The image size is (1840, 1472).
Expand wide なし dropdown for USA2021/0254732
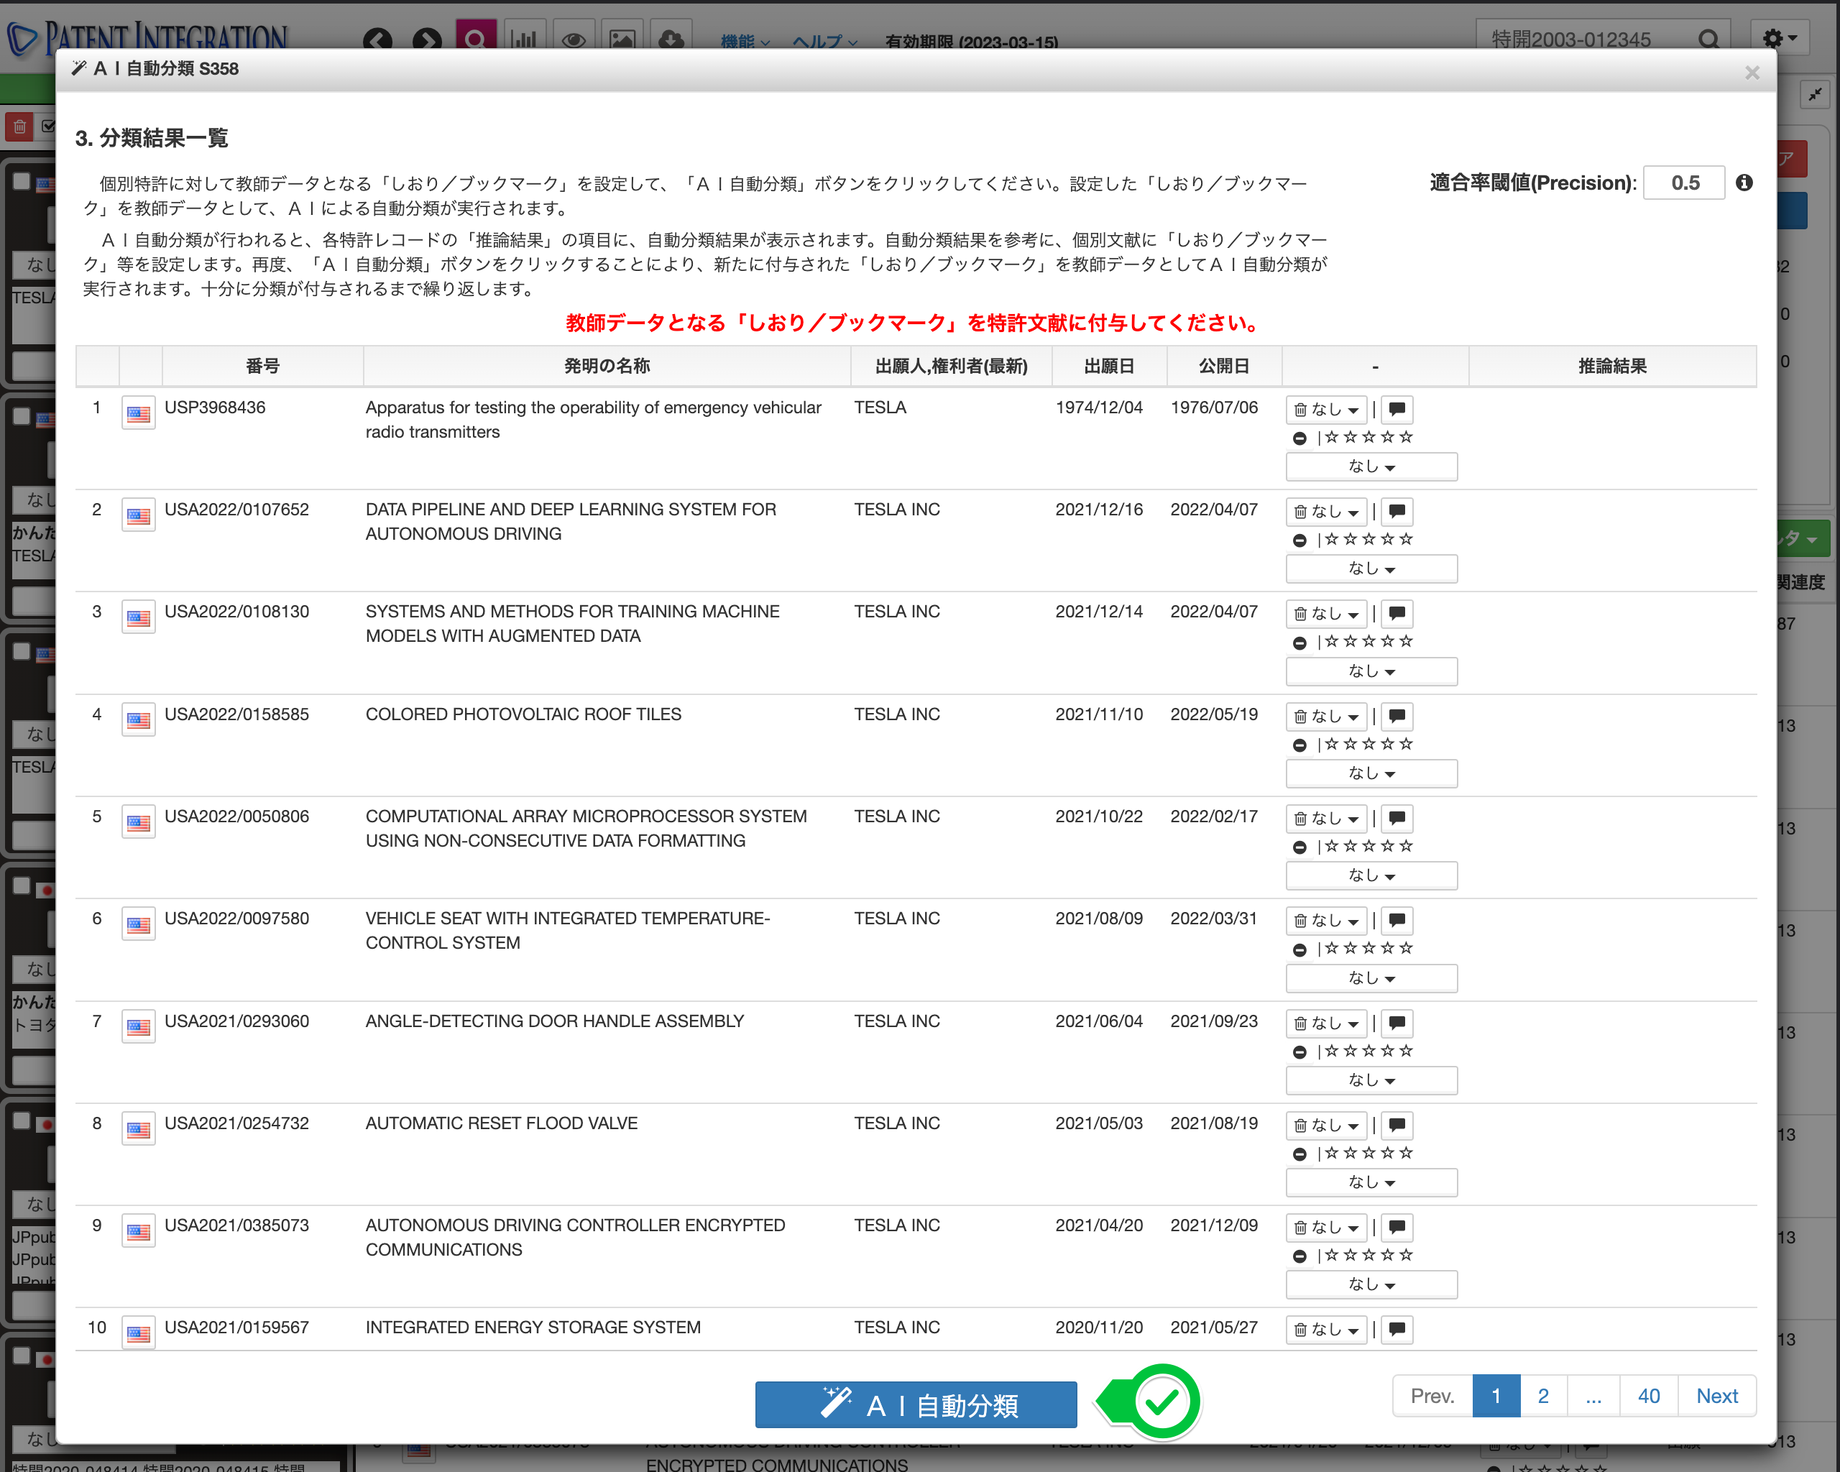1371,1182
